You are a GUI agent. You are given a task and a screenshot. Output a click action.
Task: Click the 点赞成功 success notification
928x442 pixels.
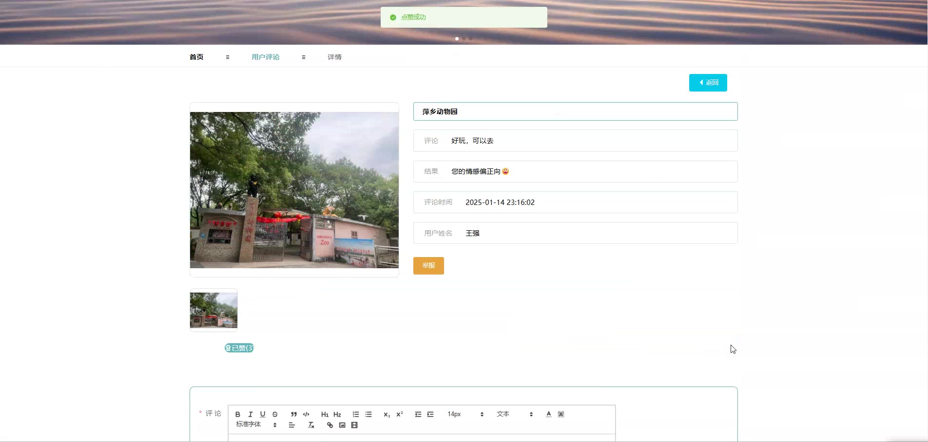[x=464, y=17]
